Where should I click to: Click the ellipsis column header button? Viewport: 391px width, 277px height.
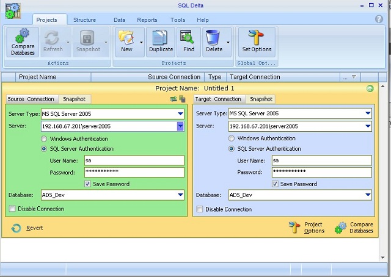pos(345,77)
